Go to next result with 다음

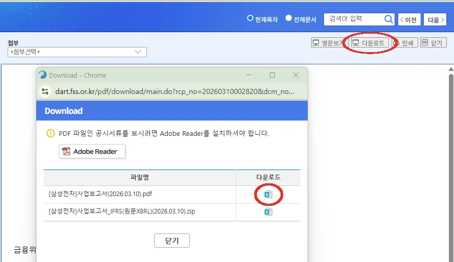pyautogui.click(x=435, y=19)
